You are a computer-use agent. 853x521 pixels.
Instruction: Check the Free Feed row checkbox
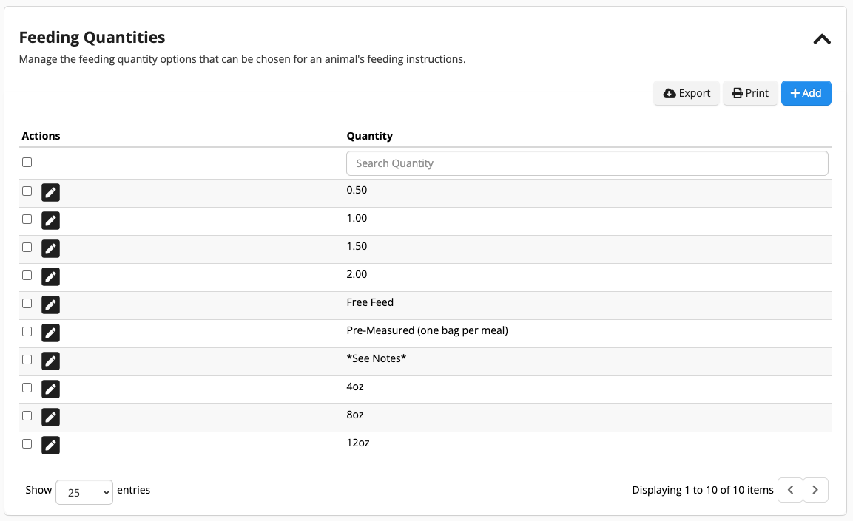tap(27, 304)
